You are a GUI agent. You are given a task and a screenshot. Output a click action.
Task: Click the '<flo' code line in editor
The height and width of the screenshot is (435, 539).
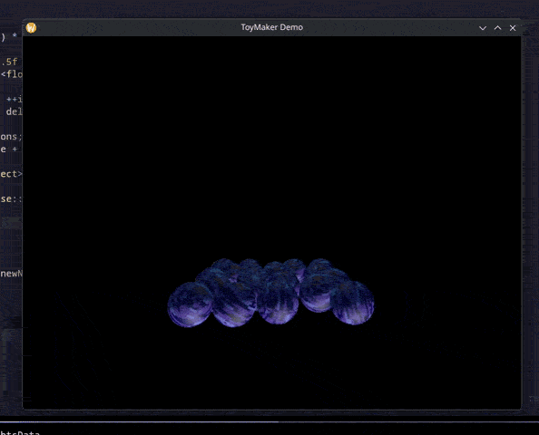tap(12, 74)
